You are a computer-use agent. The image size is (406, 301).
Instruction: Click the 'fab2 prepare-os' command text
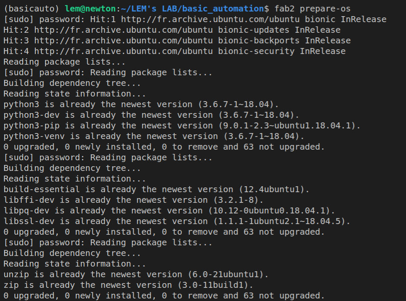coord(313,9)
